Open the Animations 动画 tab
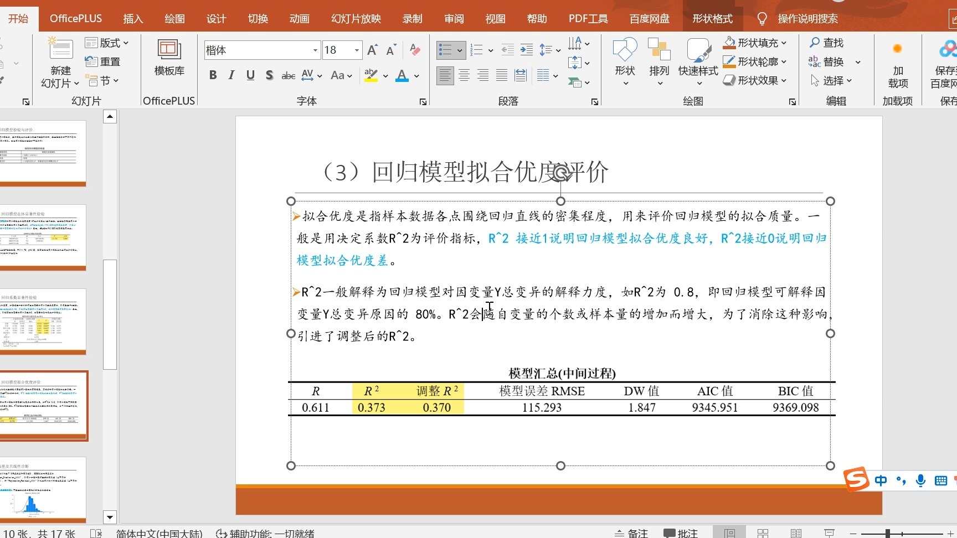Image resolution: width=957 pixels, height=538 pixels. [x=299, y=18]
